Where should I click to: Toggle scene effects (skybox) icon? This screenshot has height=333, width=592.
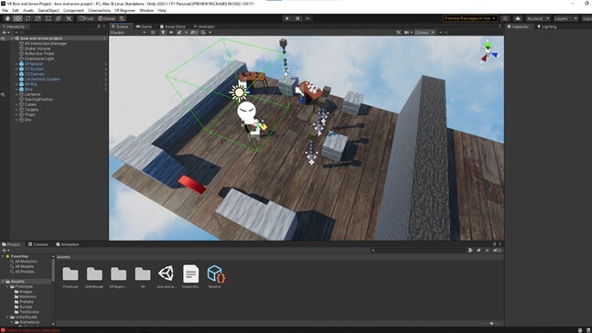tap(180, 32)
